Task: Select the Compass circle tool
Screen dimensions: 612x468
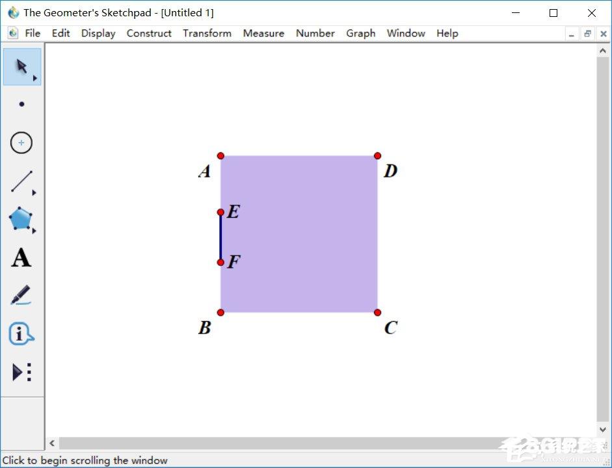Action: 21,143
